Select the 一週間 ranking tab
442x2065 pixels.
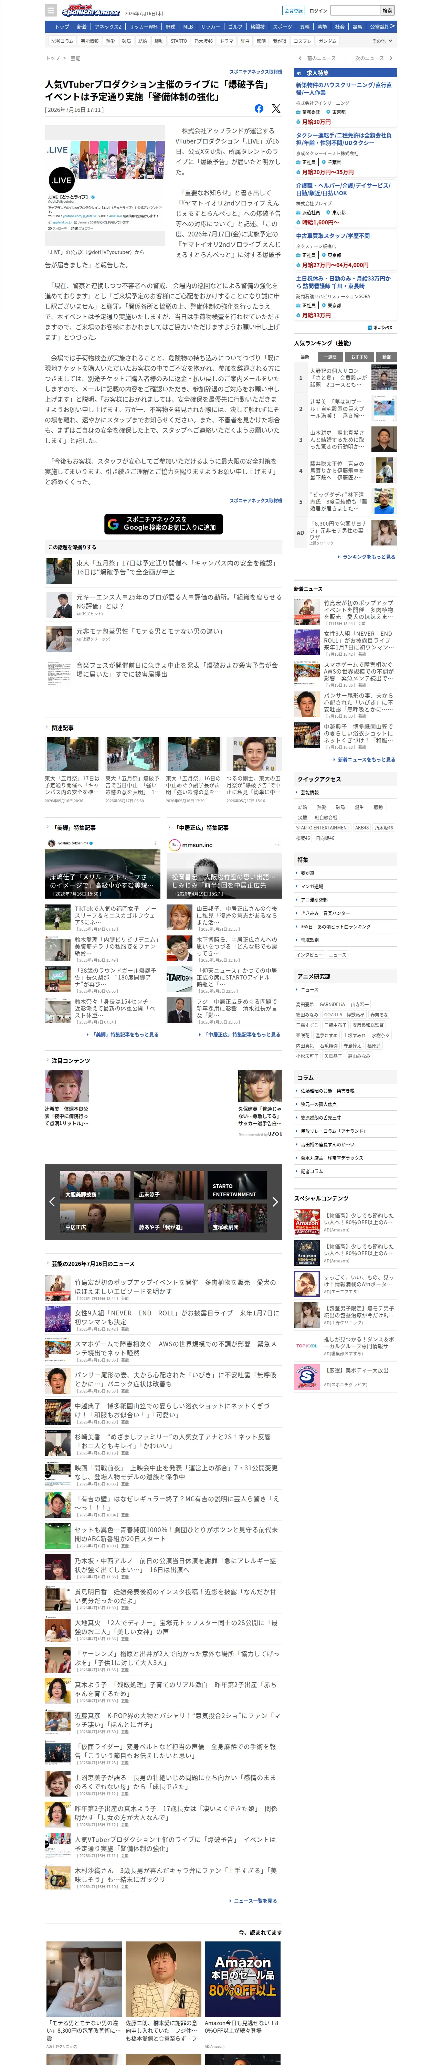pyautogui.click(x=330, y=357)
